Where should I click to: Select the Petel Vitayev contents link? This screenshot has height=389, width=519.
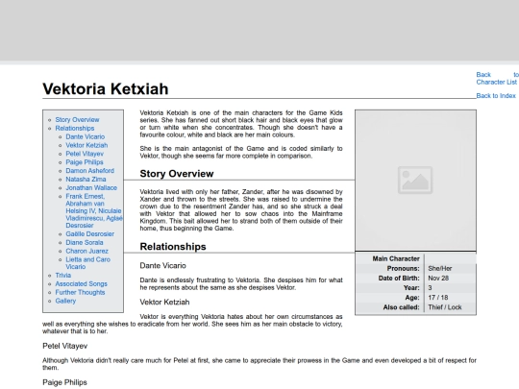click(x=85, y=154)
